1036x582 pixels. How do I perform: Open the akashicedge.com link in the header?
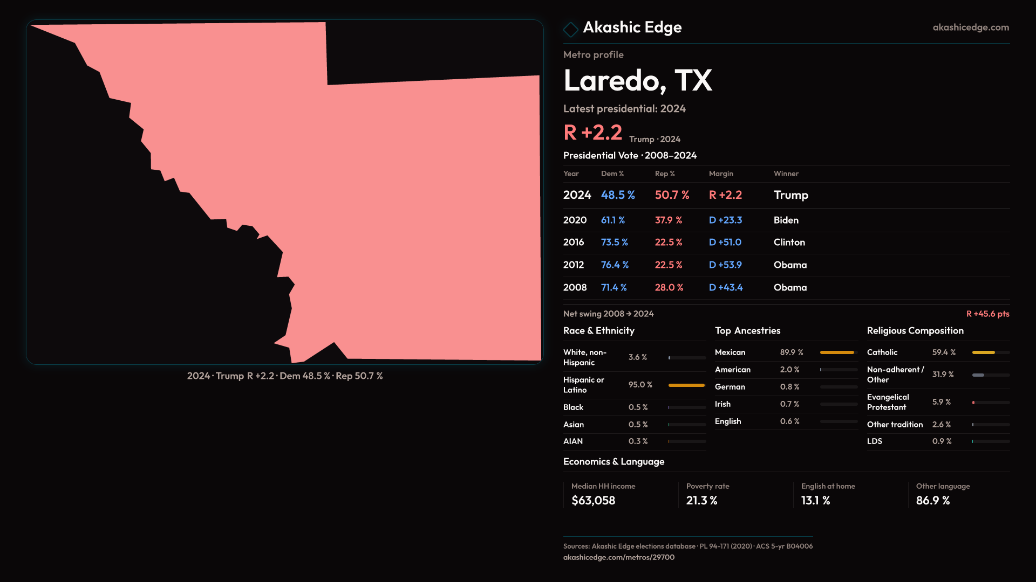[x=970, y=27]
